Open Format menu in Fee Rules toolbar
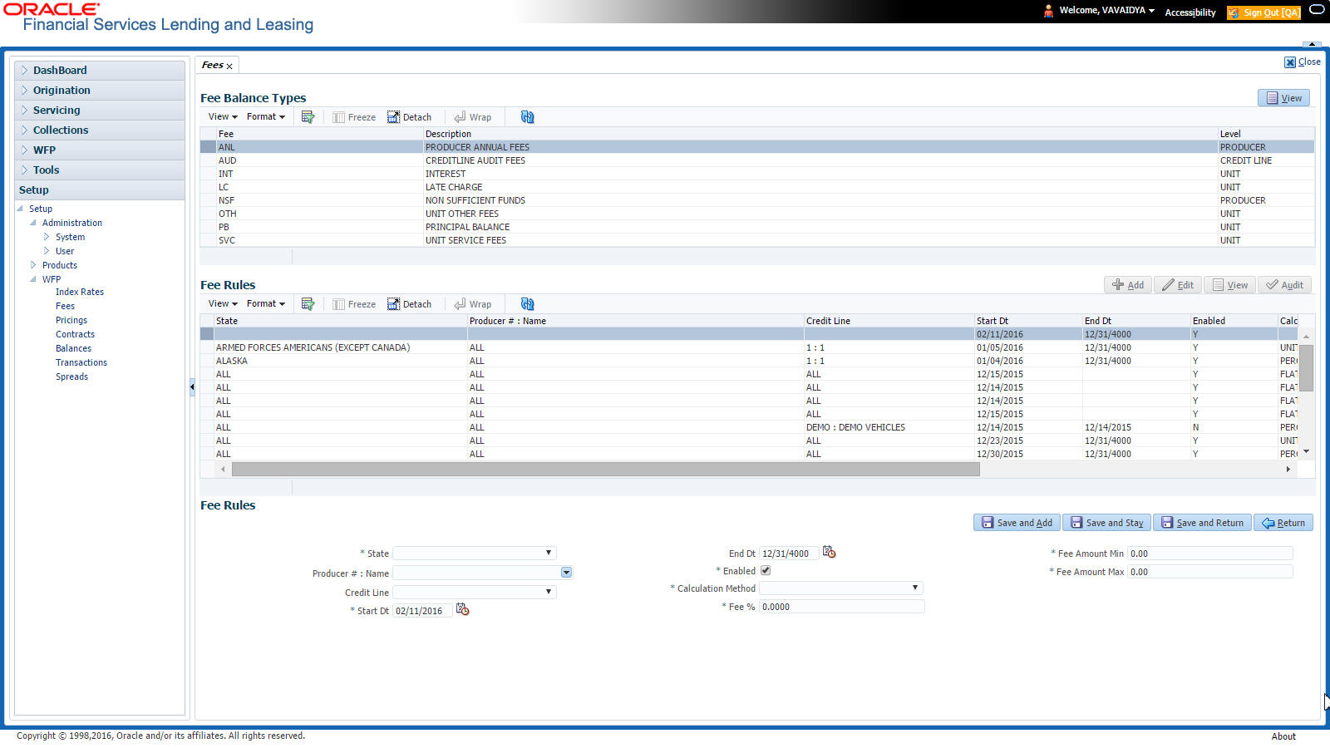1330x748 pixels. pos(266,304)
